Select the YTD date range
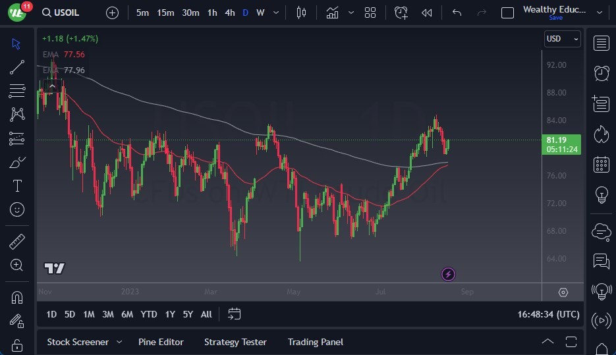 click(149, 314)
